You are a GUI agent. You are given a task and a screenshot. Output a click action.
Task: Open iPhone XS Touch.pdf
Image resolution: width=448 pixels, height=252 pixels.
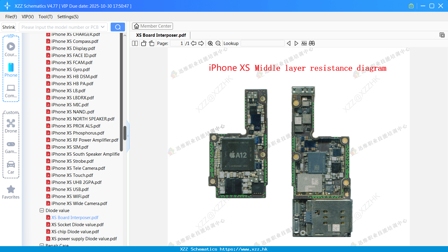coord(72,175)
